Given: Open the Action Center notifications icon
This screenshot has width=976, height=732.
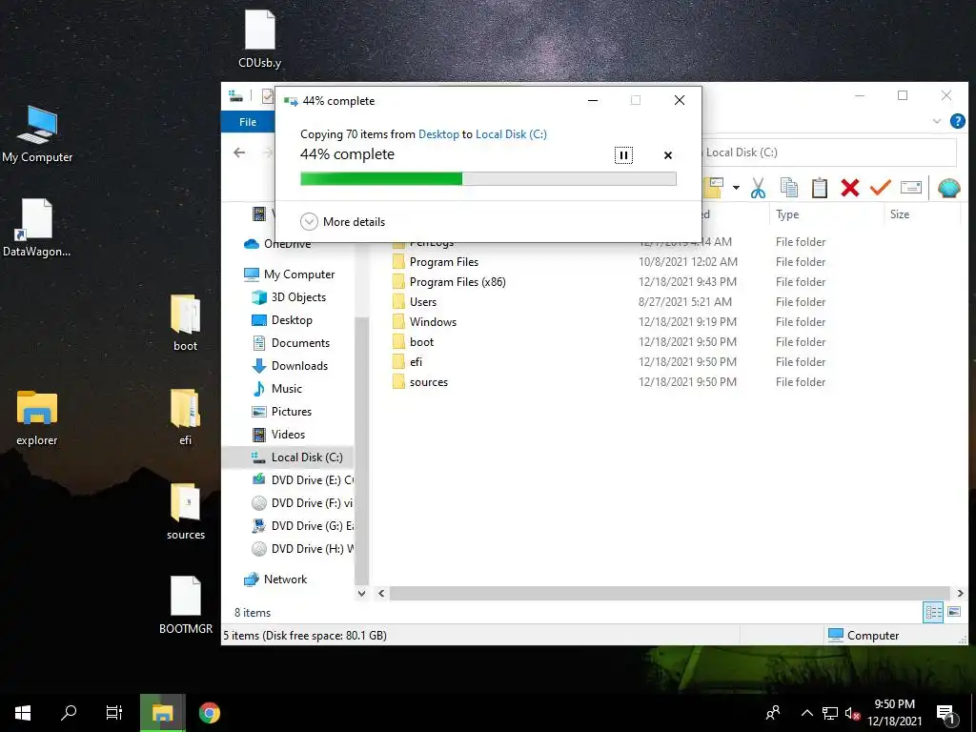Looking at the screenshot, I should tap(945, 714).
